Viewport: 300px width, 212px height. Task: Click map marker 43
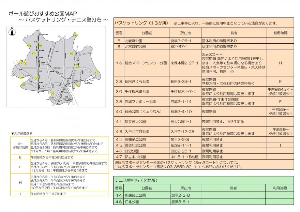30,46
